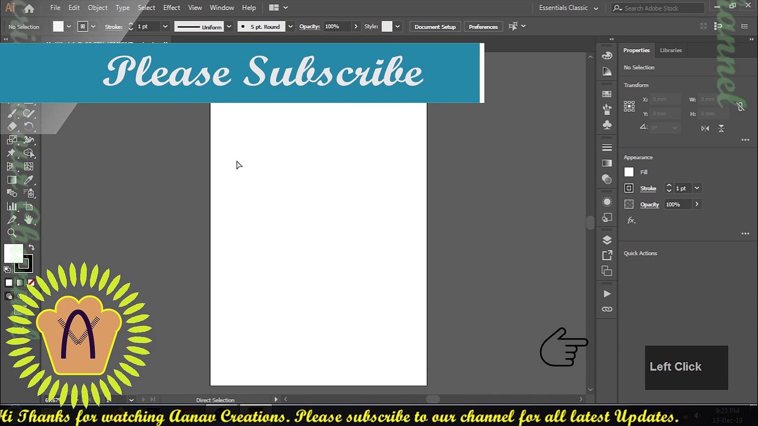The image size is (758, 426).
Task: Open the Graphic Styles panel icon
Action: point(607,217)
